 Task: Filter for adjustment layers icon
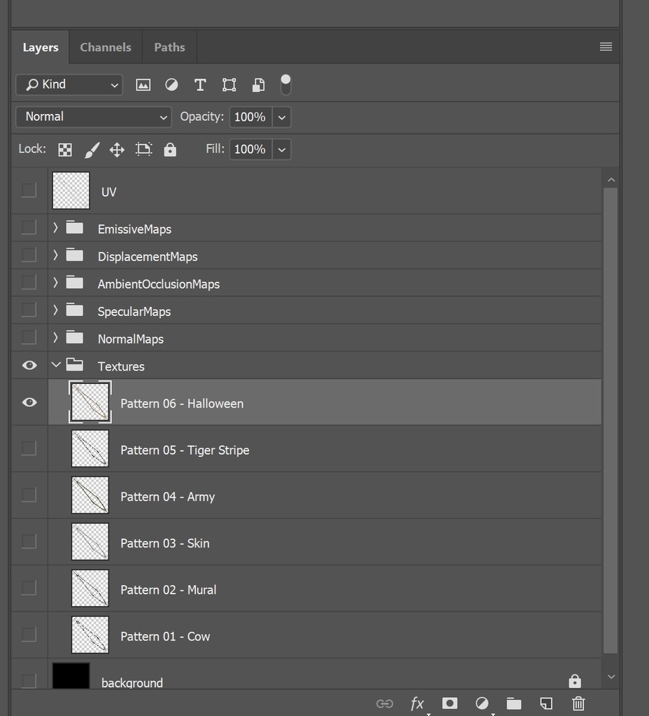coord(172,85)
